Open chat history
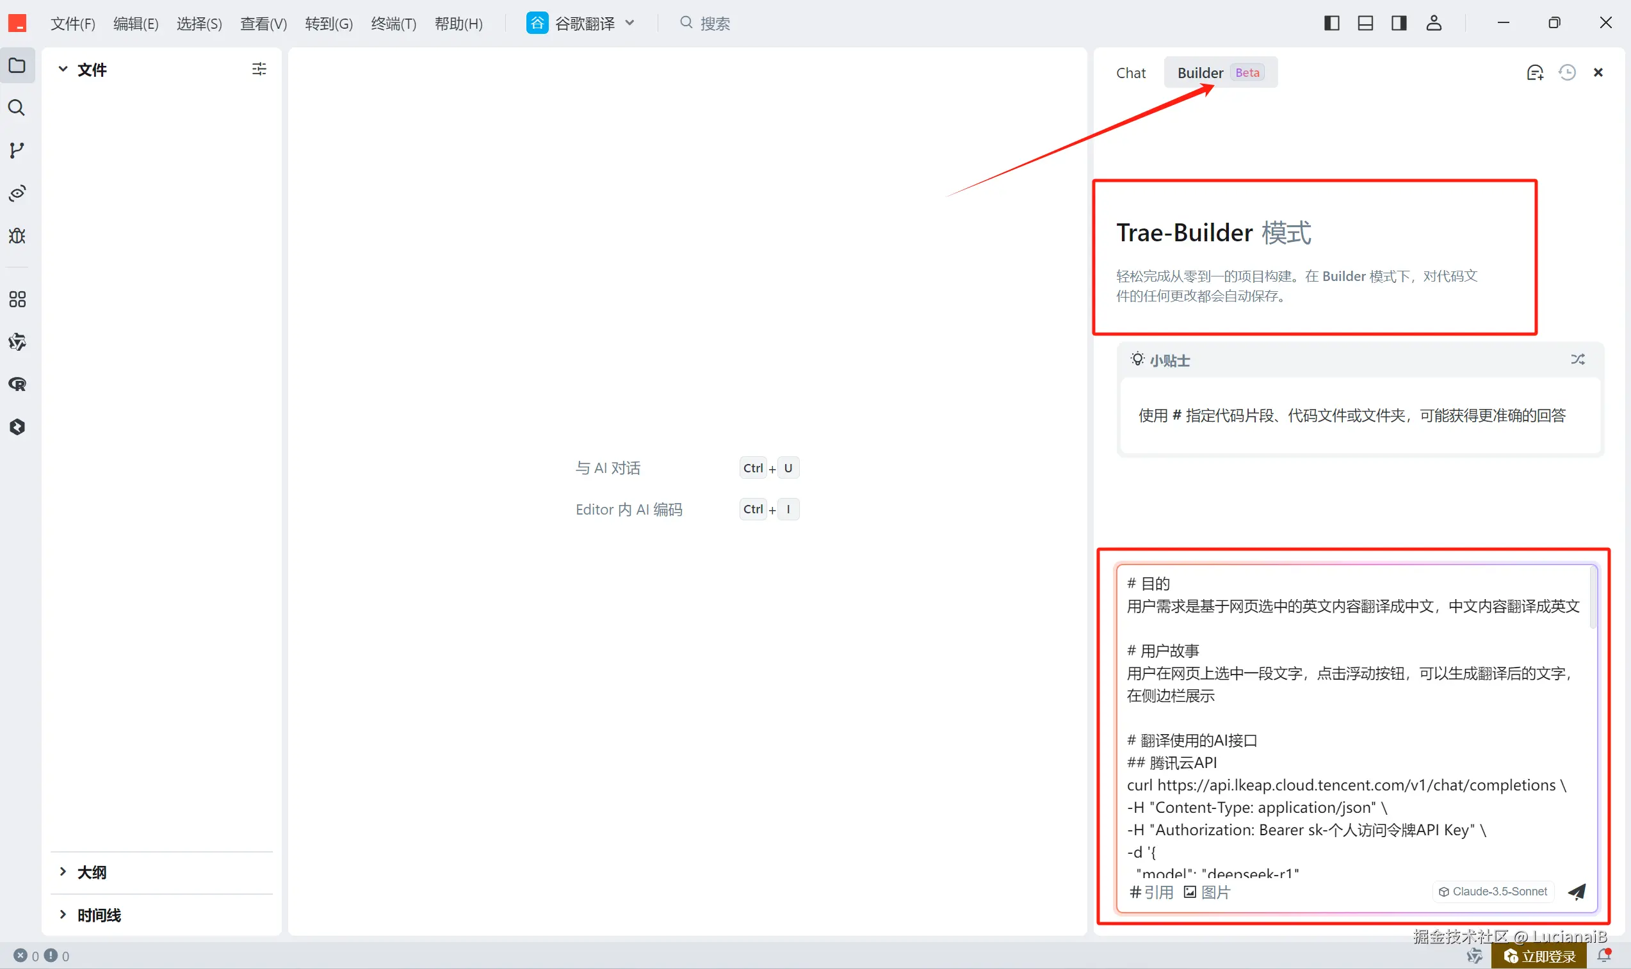The height and width of the screenshot is (969, 1631). click(1567, 72)
